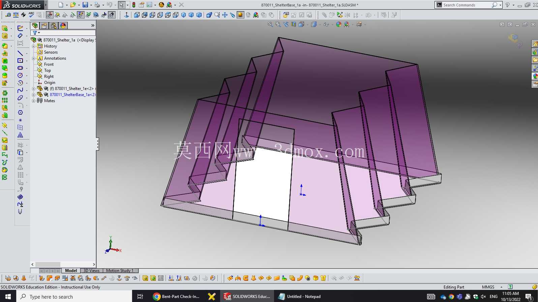Open the Save button dropdown arrow
This screenshot has width=538, height=302.
(x=91, y=5)
